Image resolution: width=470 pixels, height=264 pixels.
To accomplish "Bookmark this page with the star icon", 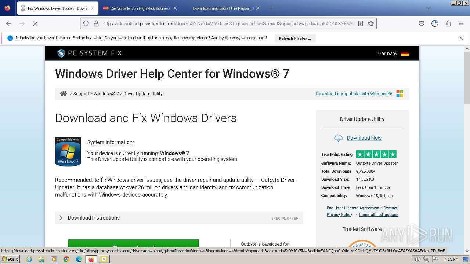I will (x=371, y=23).
